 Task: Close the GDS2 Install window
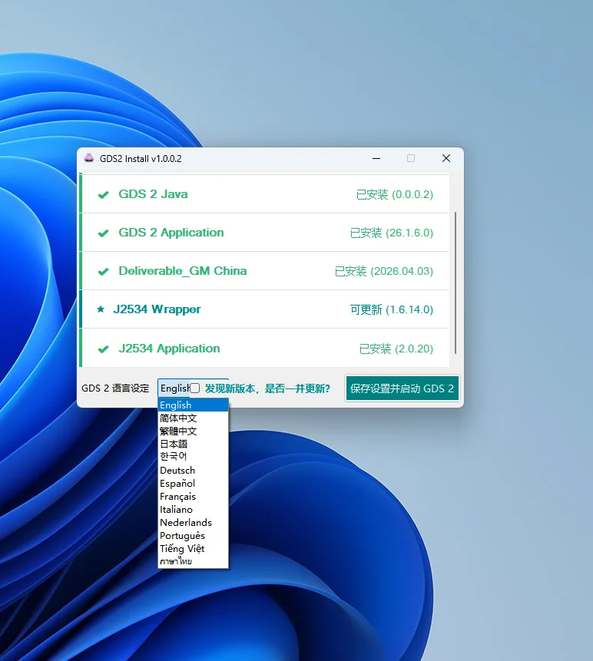[x=446, y=158]
